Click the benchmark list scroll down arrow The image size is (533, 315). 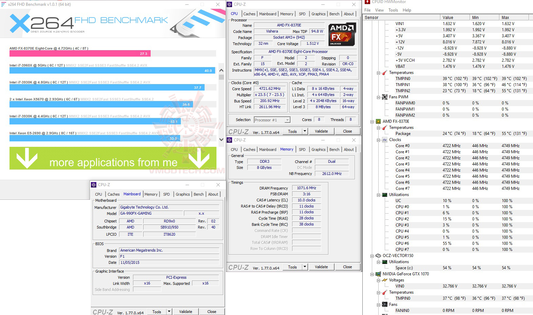click(221, 139)
